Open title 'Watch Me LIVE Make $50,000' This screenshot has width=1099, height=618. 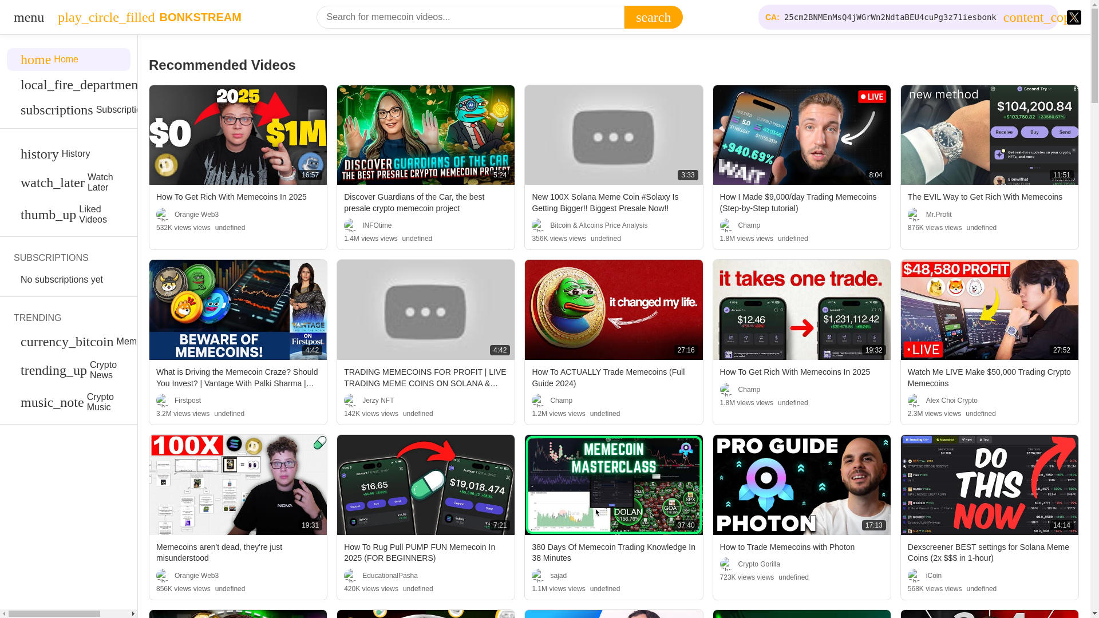tap(989, 378)
